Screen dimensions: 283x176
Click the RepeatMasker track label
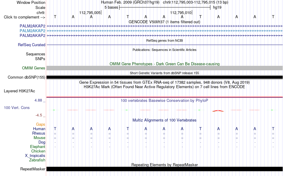[x=33, y=169]
